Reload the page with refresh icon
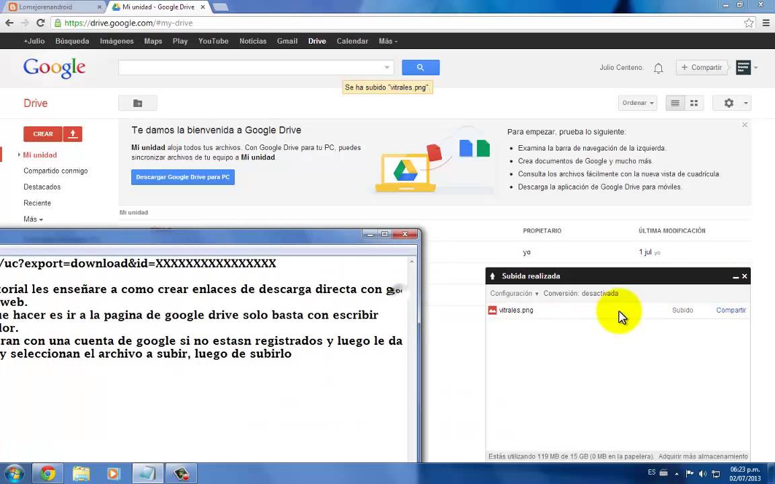The image size is (775, 484). coord(40,23)
